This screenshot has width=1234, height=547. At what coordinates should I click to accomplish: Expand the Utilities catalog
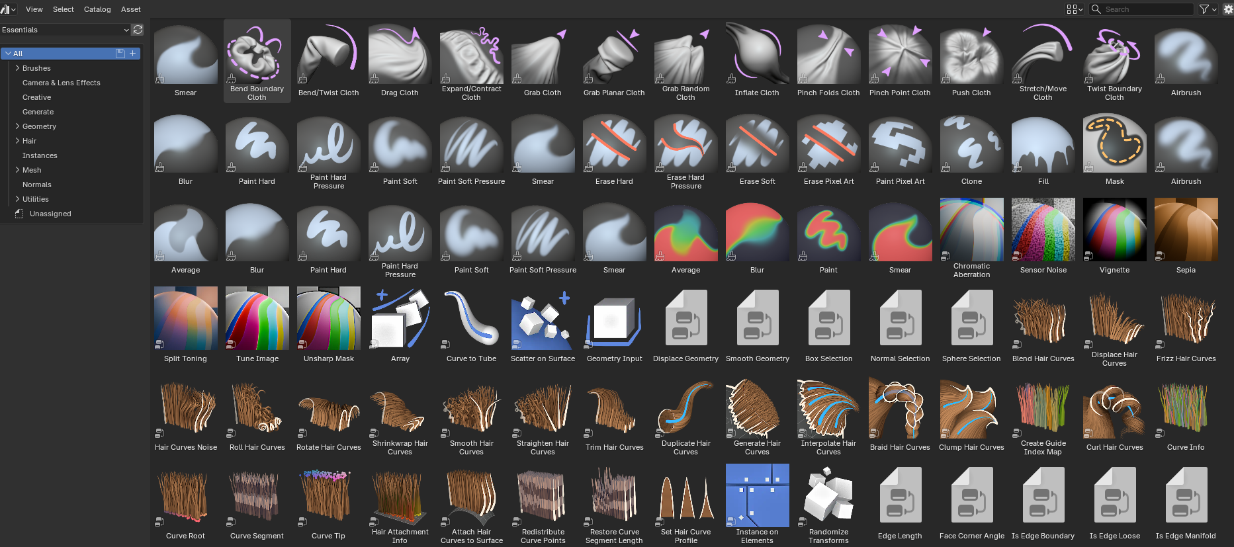coord(17,199)
